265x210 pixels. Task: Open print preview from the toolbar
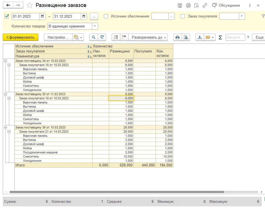tap(186, 37)
